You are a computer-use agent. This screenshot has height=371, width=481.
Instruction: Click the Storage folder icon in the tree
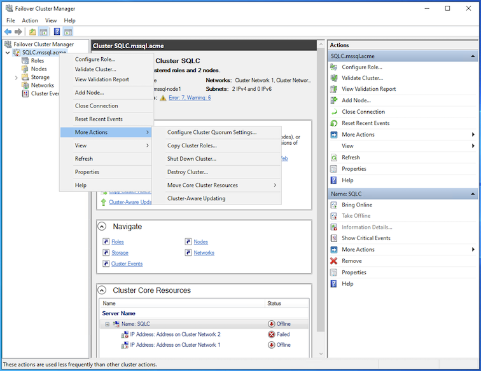coord(25,77)
